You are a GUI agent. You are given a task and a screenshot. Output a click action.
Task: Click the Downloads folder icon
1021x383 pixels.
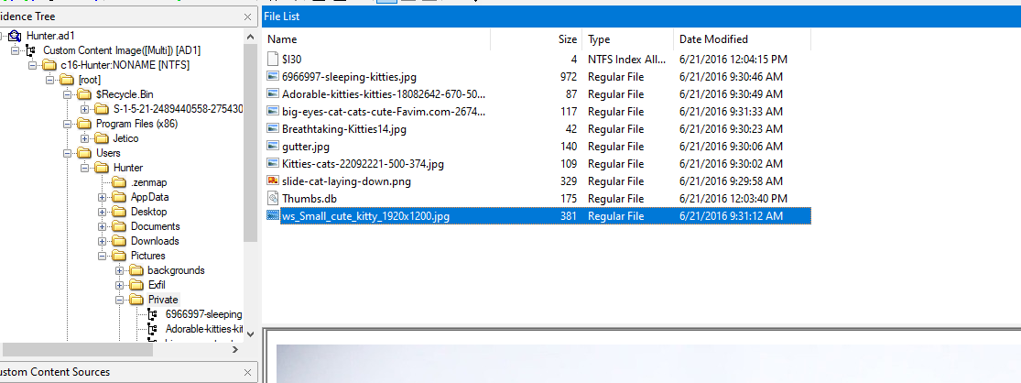click(119, 241)
